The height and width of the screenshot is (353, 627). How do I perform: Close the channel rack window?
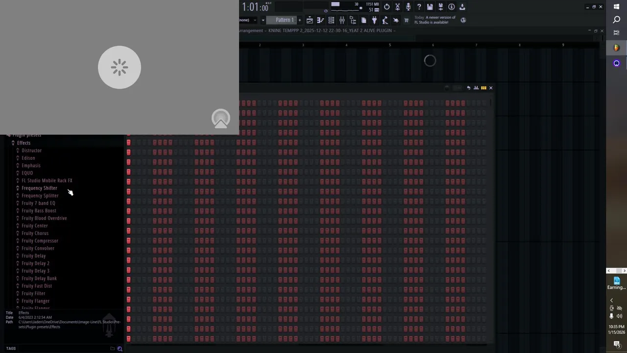[x=491, y=88]
